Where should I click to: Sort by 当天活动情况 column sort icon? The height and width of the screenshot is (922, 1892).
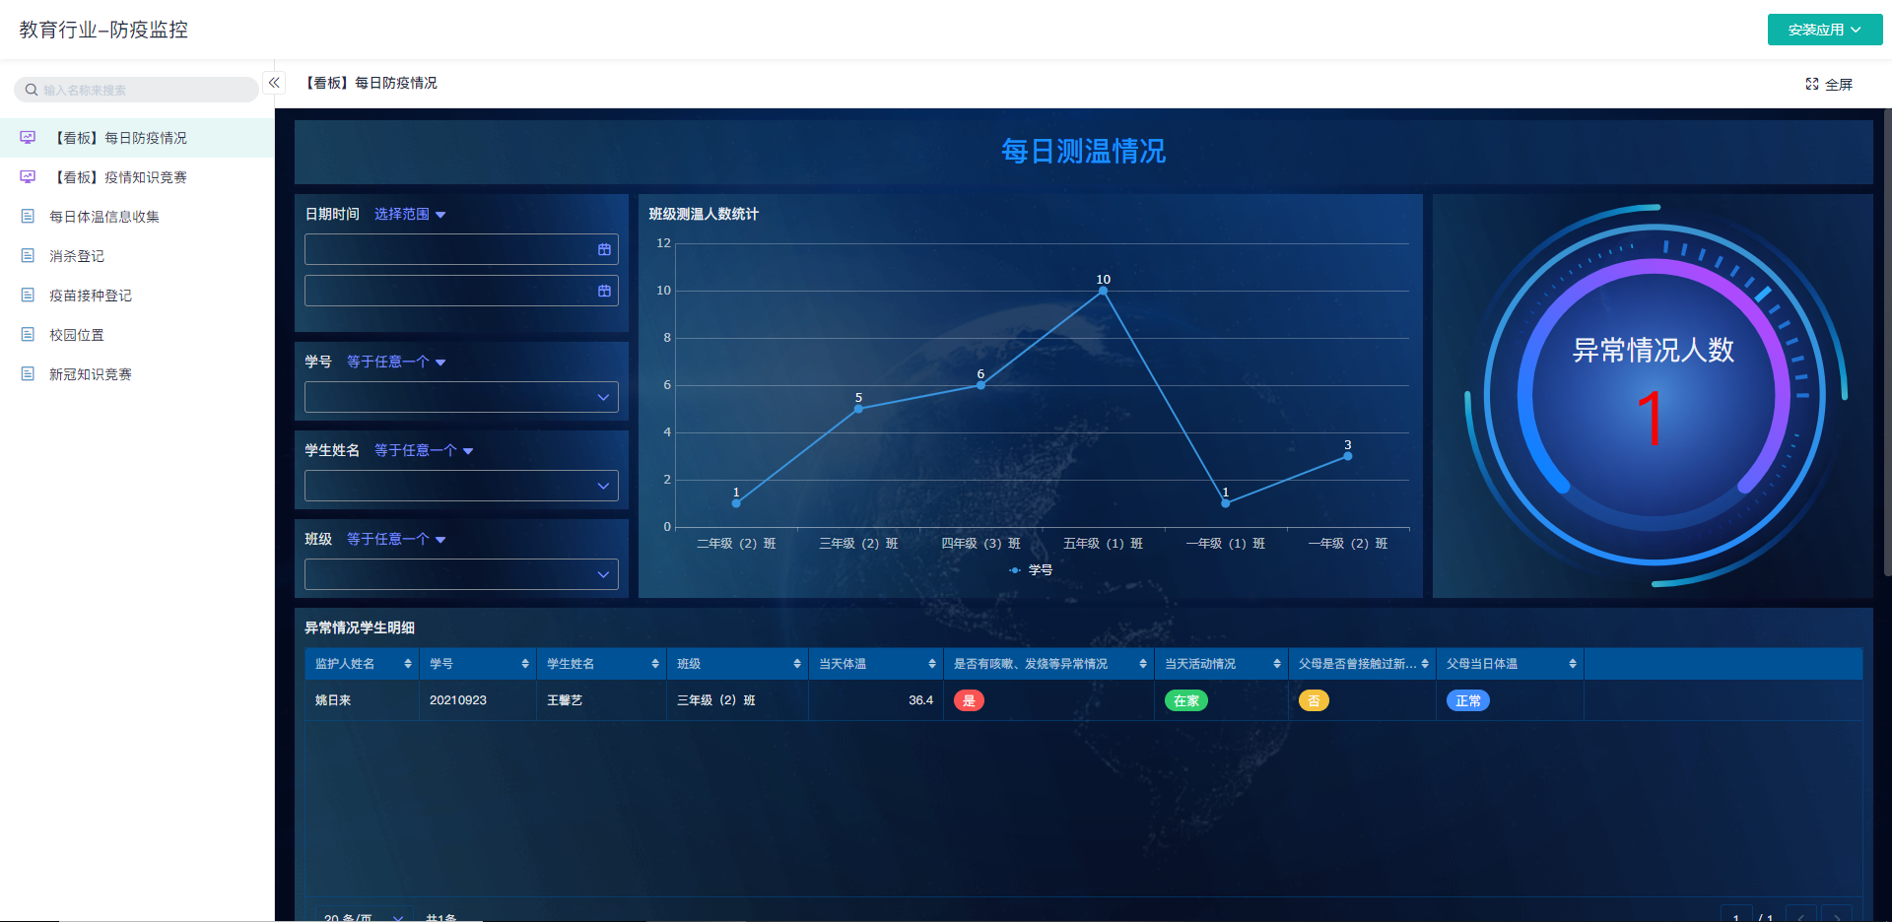pos(1277,664)
